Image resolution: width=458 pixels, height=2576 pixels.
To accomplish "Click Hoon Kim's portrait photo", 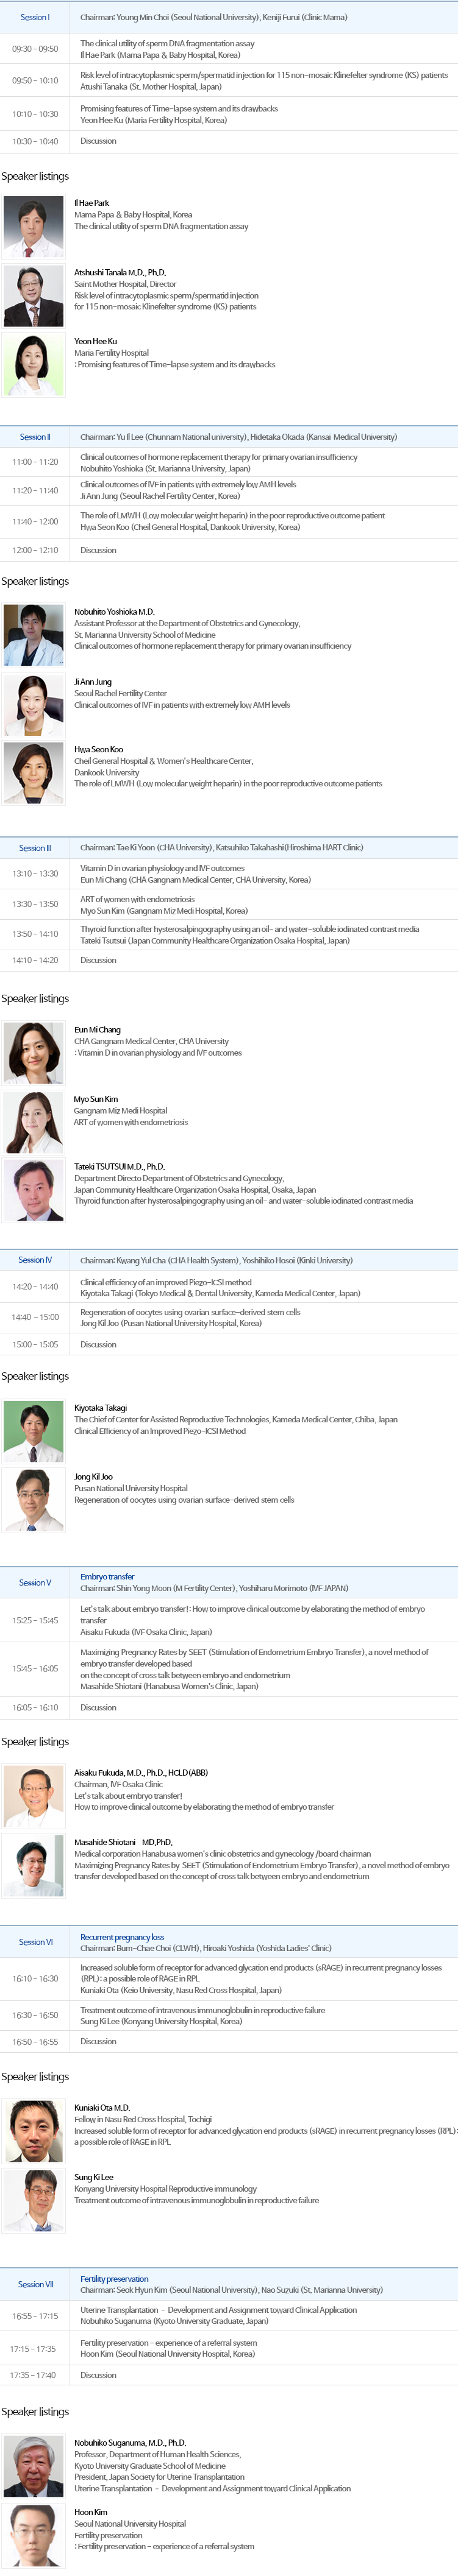I will coord(34,2535).
